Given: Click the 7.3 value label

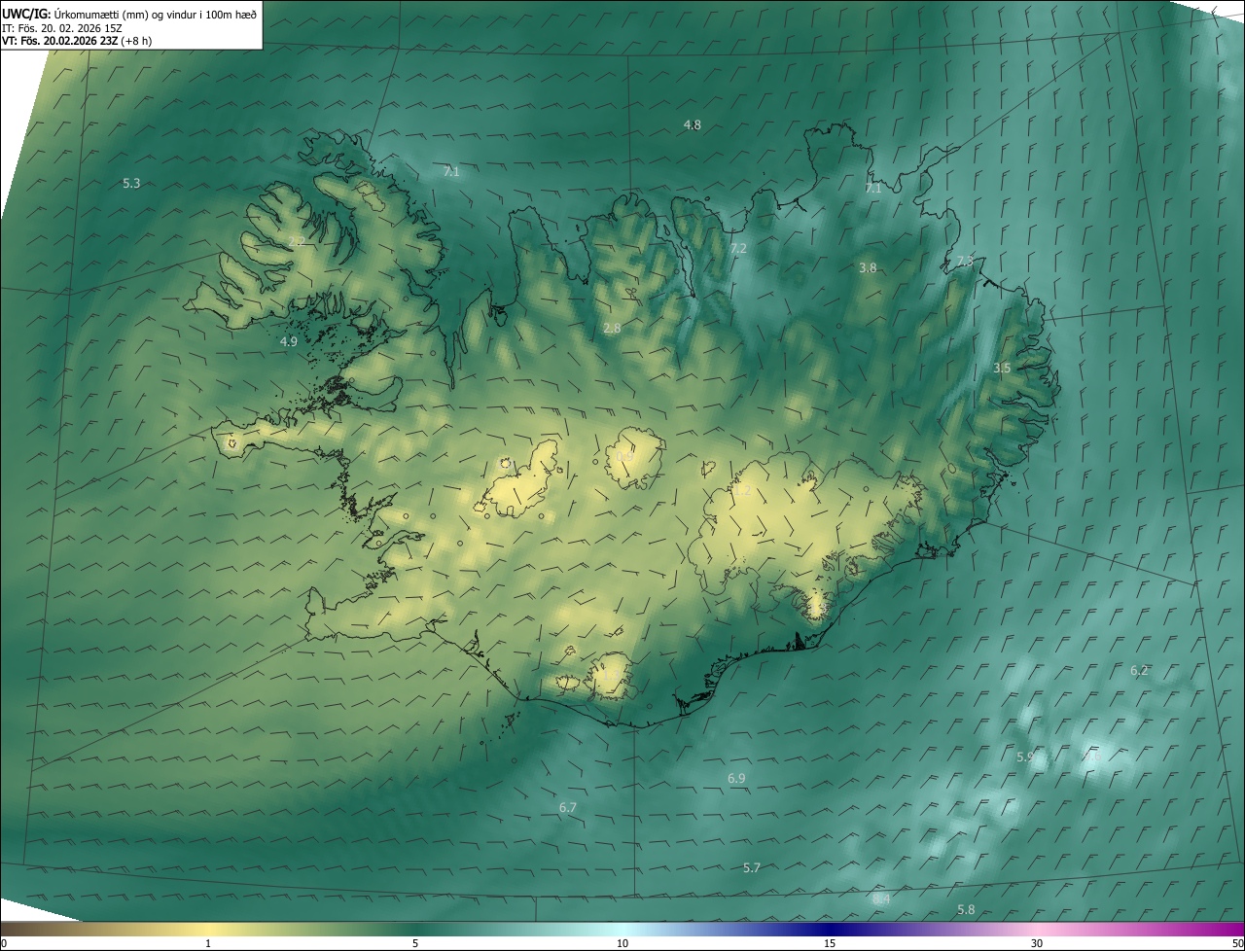Looking at the screenshot, I should coord(964,263).
